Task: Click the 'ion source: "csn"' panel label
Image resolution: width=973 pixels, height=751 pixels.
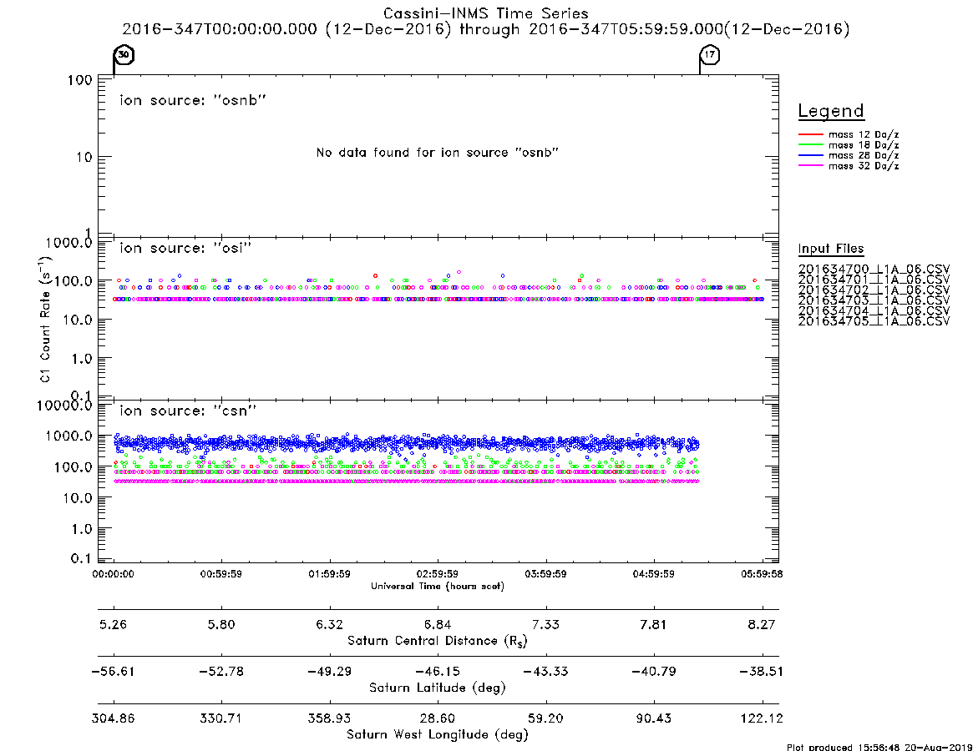Action: pyautogui.click(x=188, y=411)
